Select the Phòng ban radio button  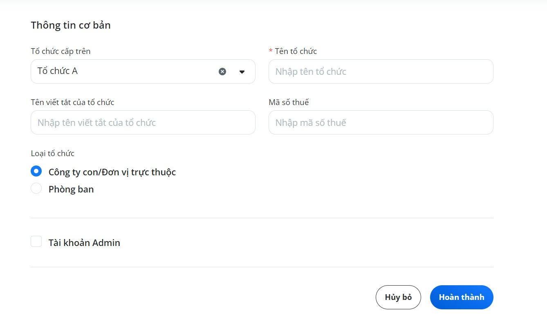pyautogui.click(x=36, y=188)
